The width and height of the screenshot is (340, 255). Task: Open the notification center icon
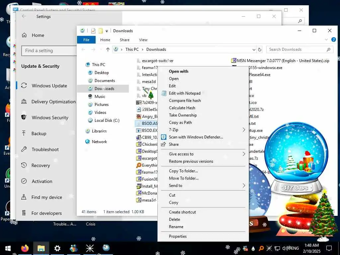tap(329, 248)
